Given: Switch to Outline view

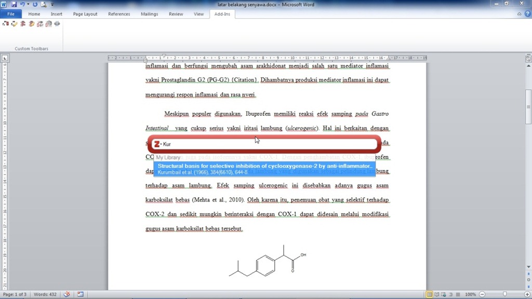Looking at the screenshot, I should [x=450, y=294].
